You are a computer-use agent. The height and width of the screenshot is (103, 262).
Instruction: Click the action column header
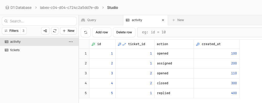(x=174, y=44)
